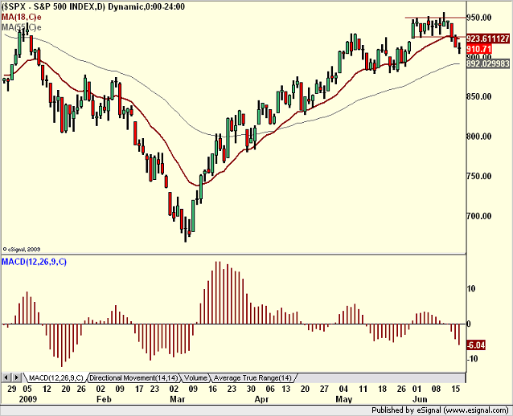
Task: Click the 950.00 price axis label
Action: (x=479, y=18)
